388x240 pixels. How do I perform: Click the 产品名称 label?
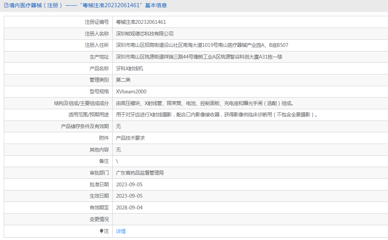tap(99, 68)
